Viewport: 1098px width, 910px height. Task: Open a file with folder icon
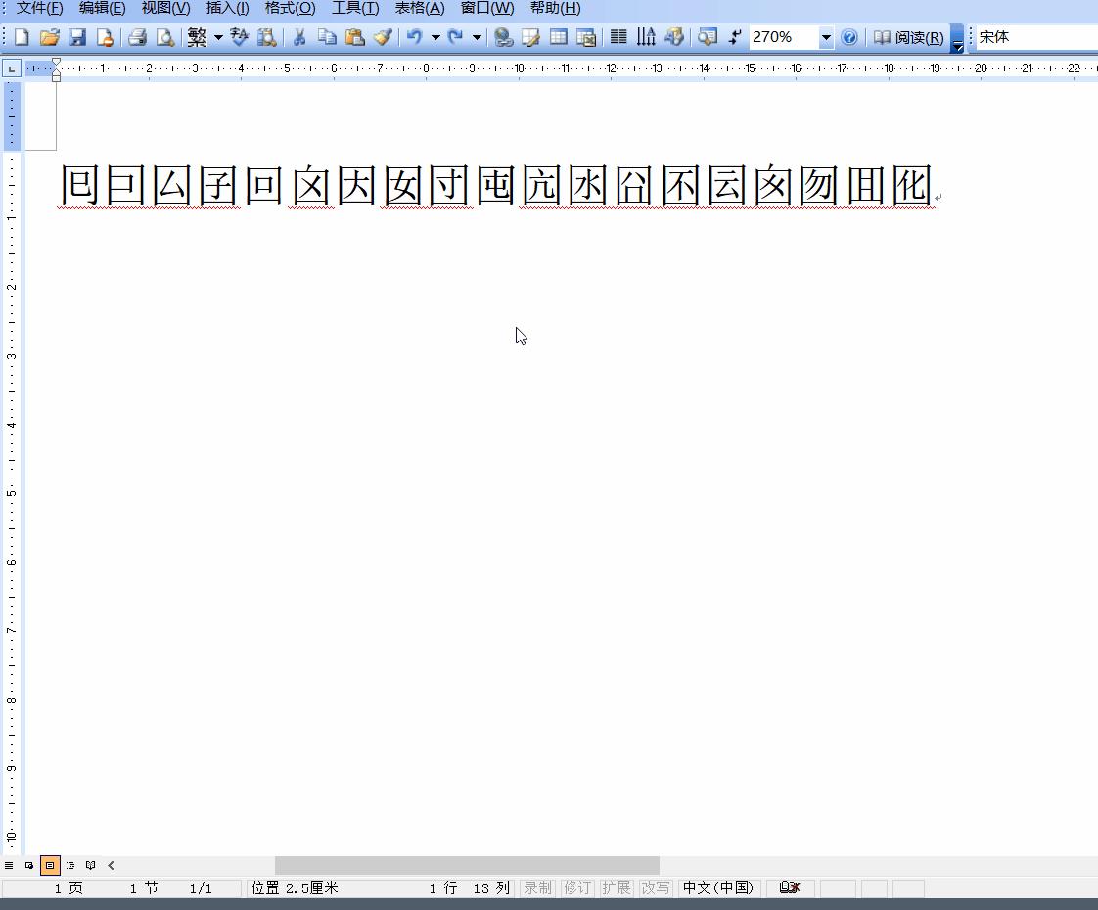pyautogui.click(x=49, y=37)
